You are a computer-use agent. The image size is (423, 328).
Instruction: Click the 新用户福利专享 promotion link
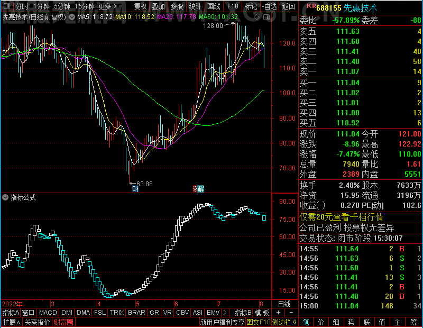click(222, 322)
